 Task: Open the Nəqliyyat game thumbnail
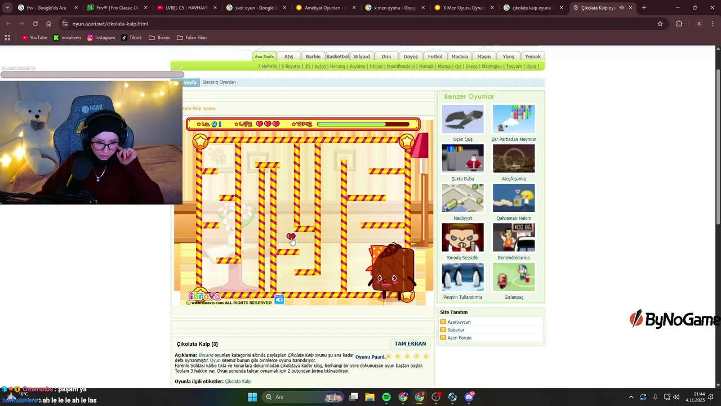pyautogui.click(x=462, y=198)
